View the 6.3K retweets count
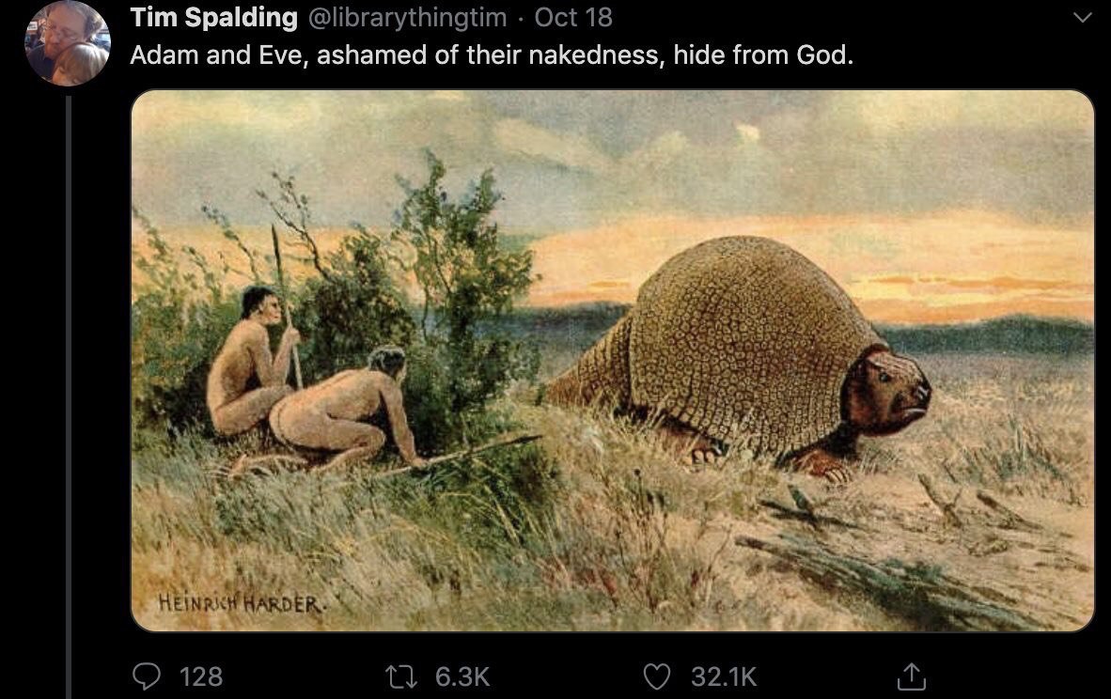The width and height of the screenshot is (1111, 699). (462, 676)
